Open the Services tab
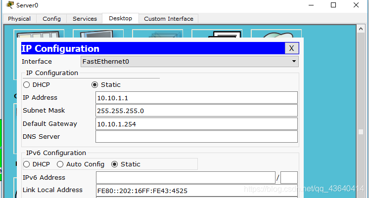 point(85,19)
